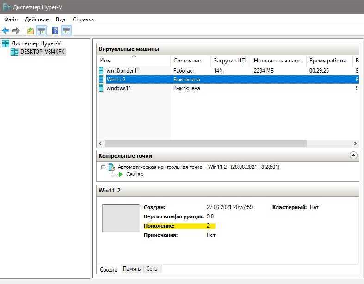Click the Hyper-V Manager root tree icon
Viewport: 364px width, 284px height.
(6, 43)
